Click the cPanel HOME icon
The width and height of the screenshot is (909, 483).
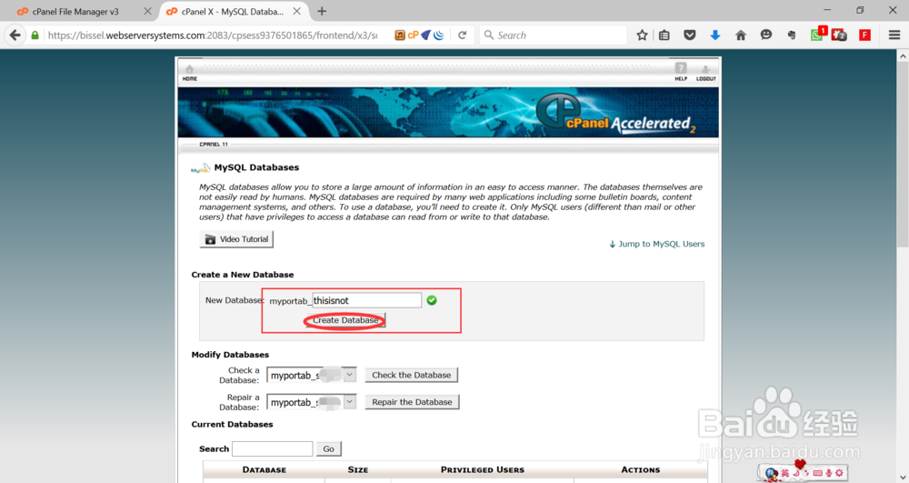pos(190,73)
